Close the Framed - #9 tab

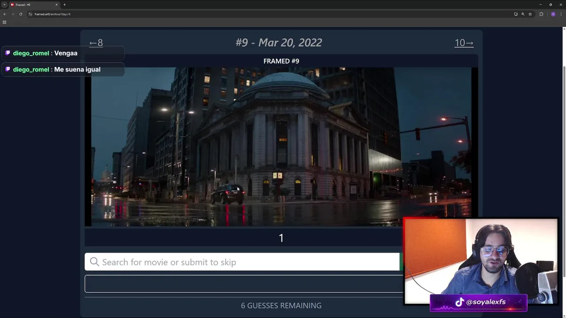[x=57, y=4]
